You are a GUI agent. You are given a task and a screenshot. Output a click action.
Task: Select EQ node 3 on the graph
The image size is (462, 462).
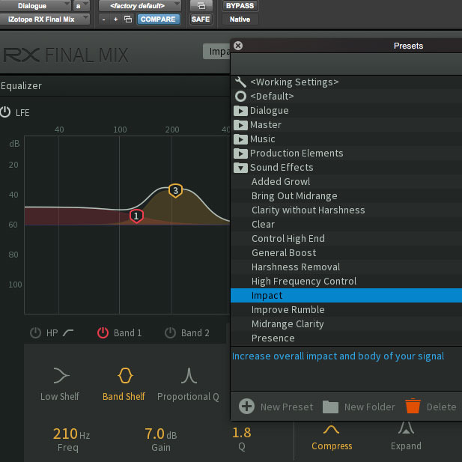pos(175,191)
